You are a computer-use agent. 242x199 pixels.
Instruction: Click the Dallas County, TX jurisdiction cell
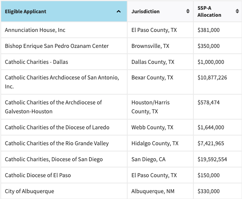(160, 62)
